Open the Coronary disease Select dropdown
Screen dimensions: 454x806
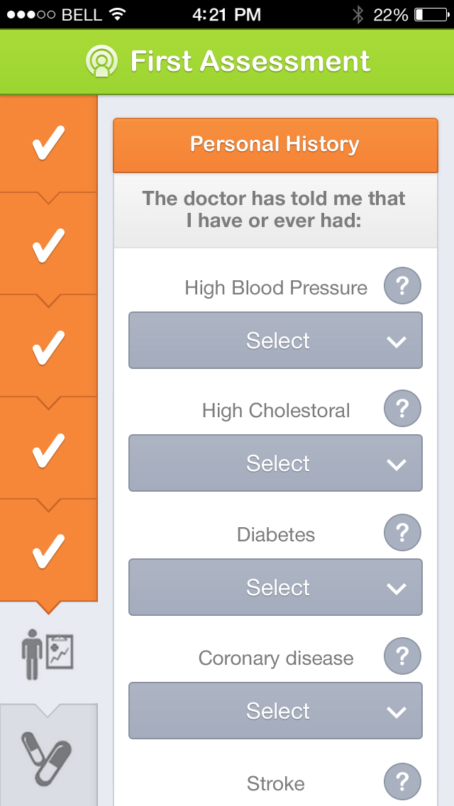(275, 710)
